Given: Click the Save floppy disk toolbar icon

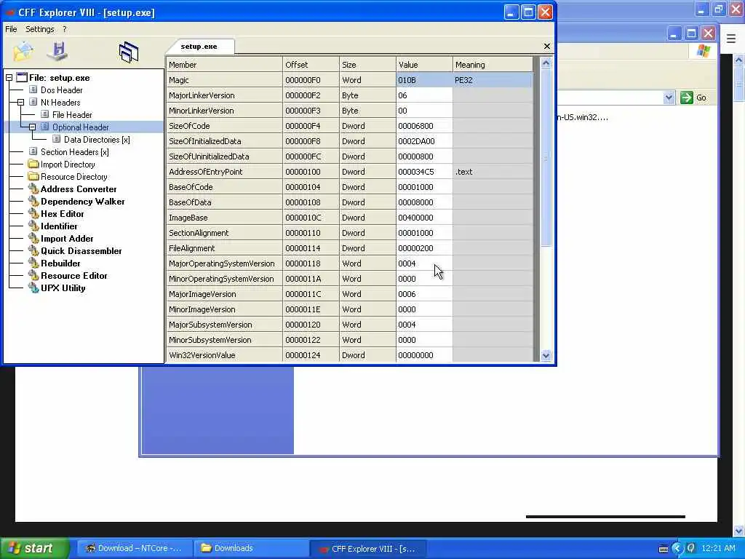Looking at the screenshot, I should [x=58, y=51].
